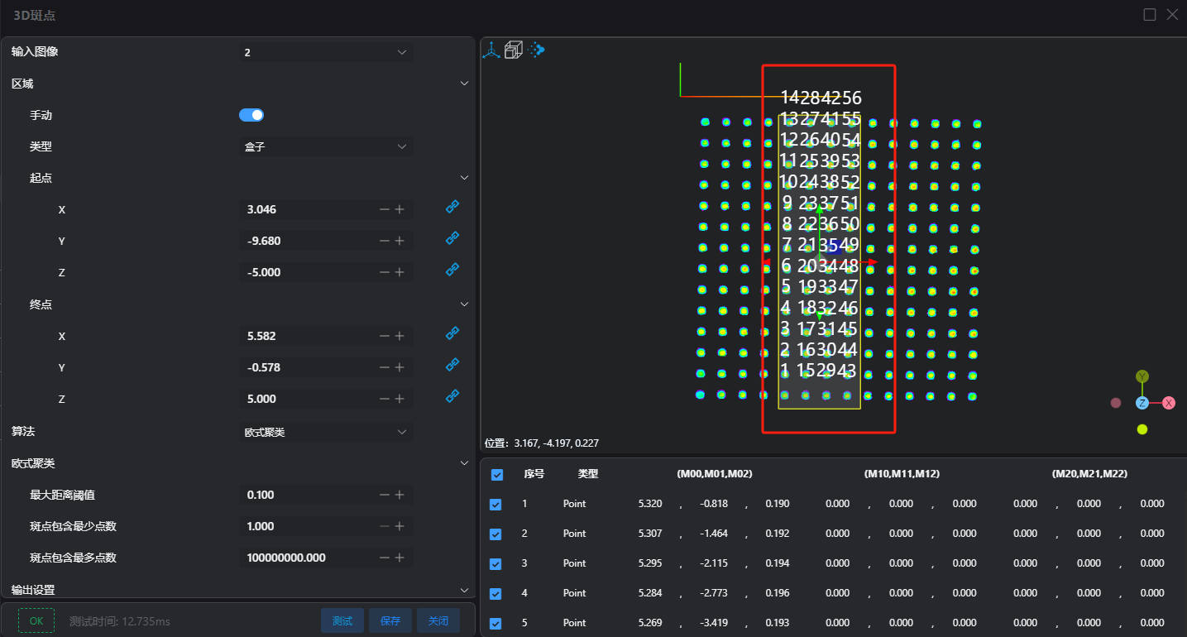
Task: Uncheck the row 3 result checkbox
Action: point(495,564)
